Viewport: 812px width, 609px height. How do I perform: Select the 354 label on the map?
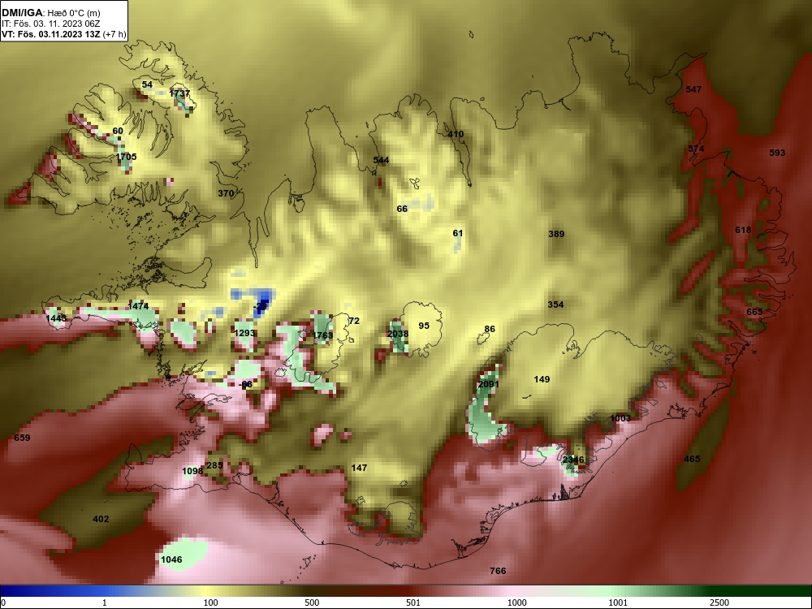(555, 305)
